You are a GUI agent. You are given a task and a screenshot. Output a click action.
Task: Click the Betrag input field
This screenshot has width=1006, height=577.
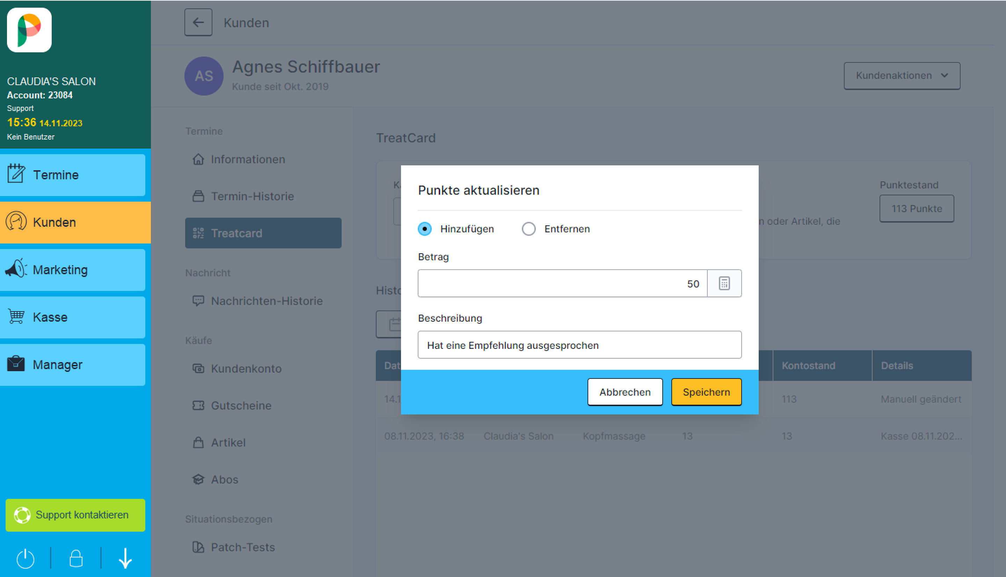point(562,283)
